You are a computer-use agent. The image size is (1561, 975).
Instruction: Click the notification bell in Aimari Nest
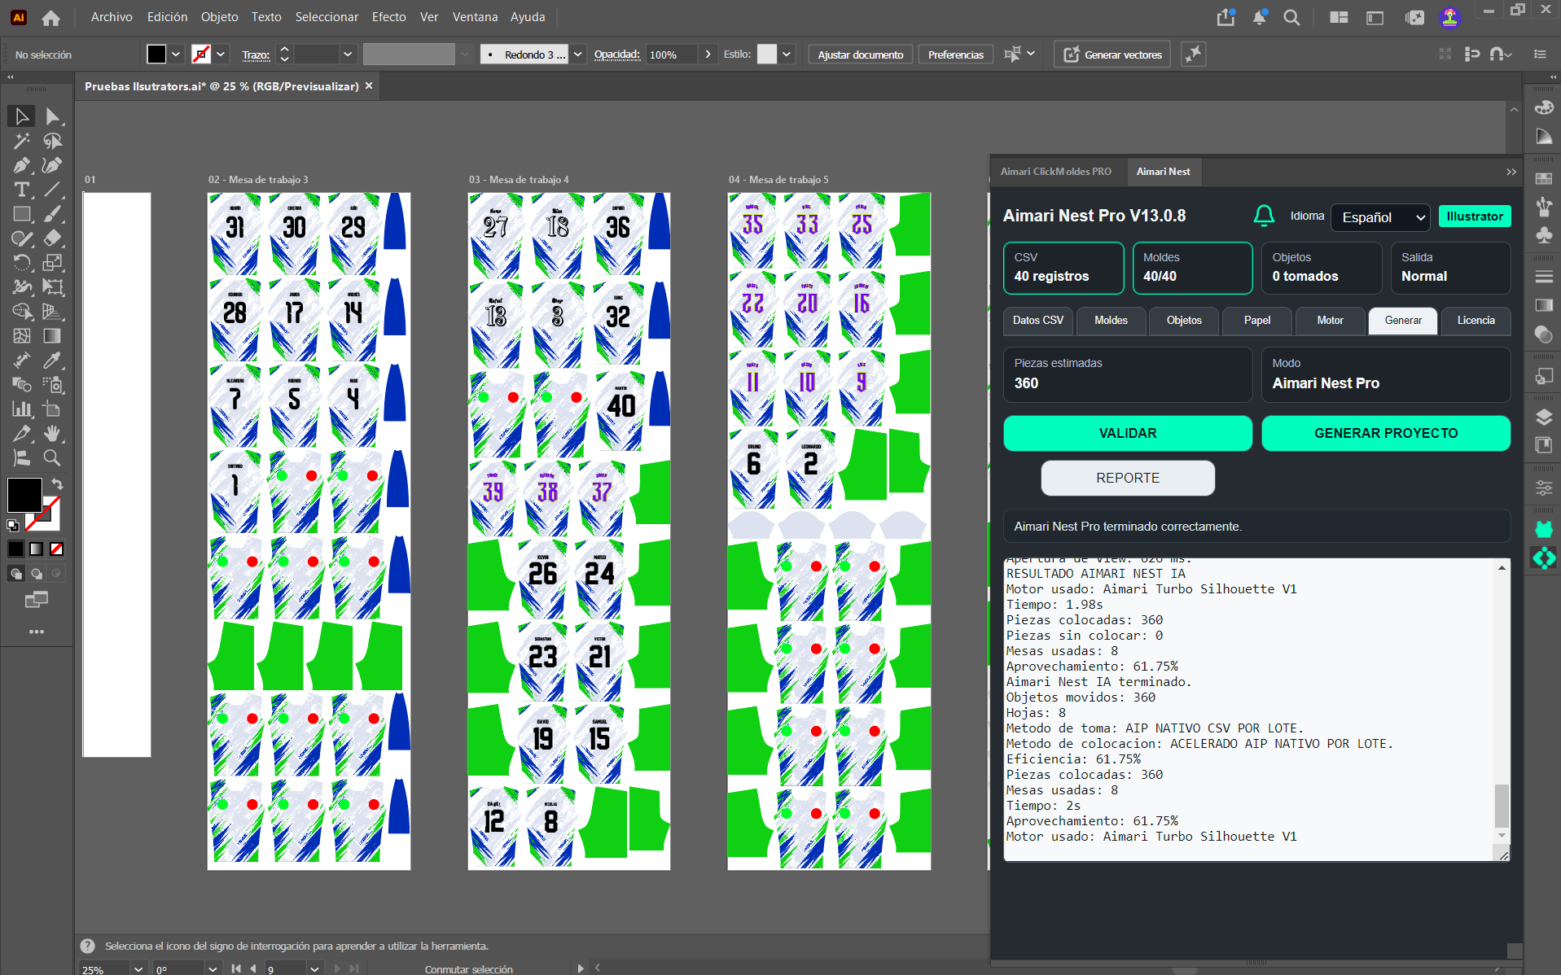tap(1264, 216)
